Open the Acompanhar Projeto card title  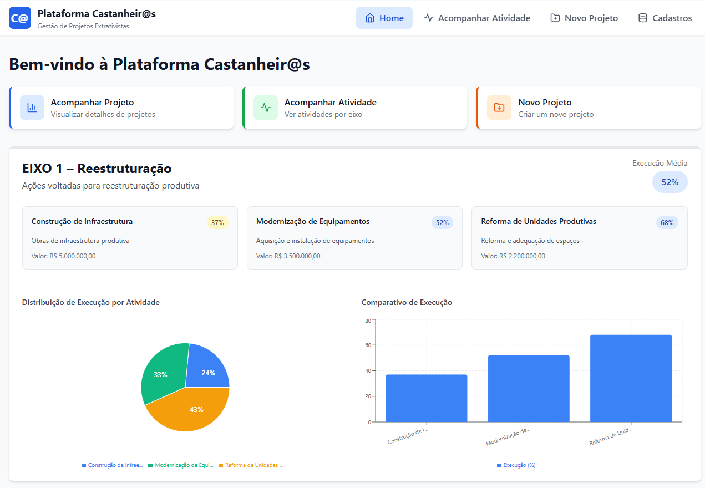[x=92, y=103]
